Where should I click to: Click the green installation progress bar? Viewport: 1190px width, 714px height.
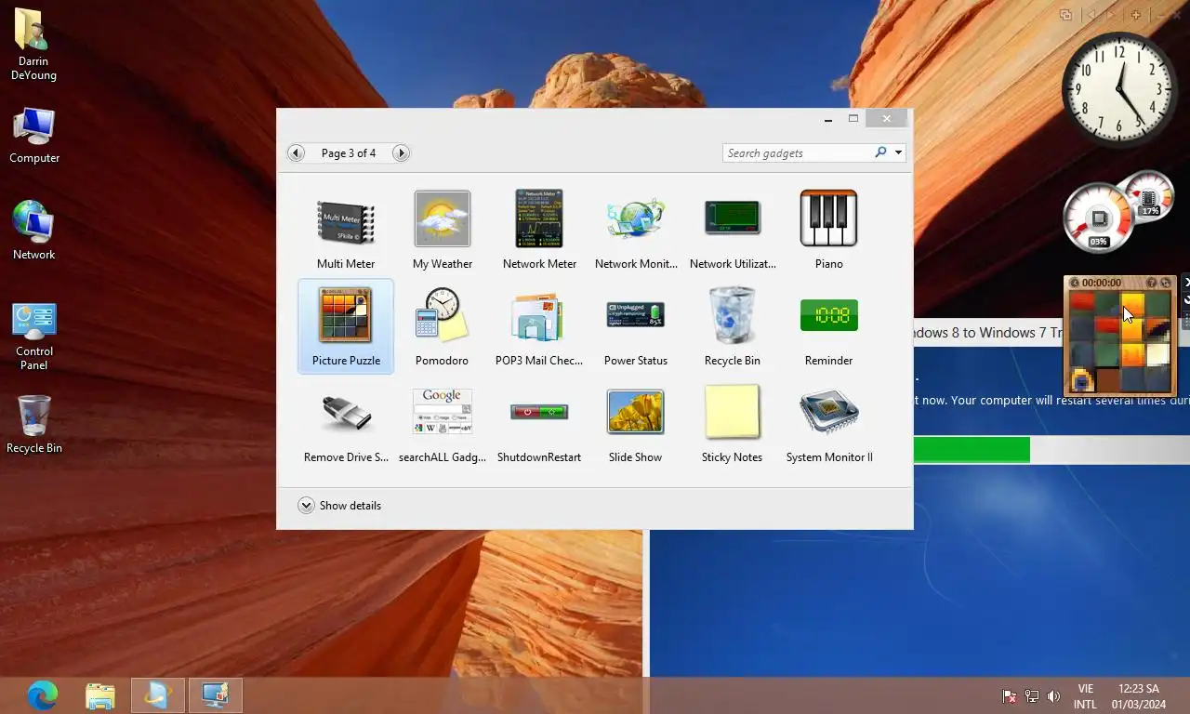pyautogui.click(x=972, y=450)
